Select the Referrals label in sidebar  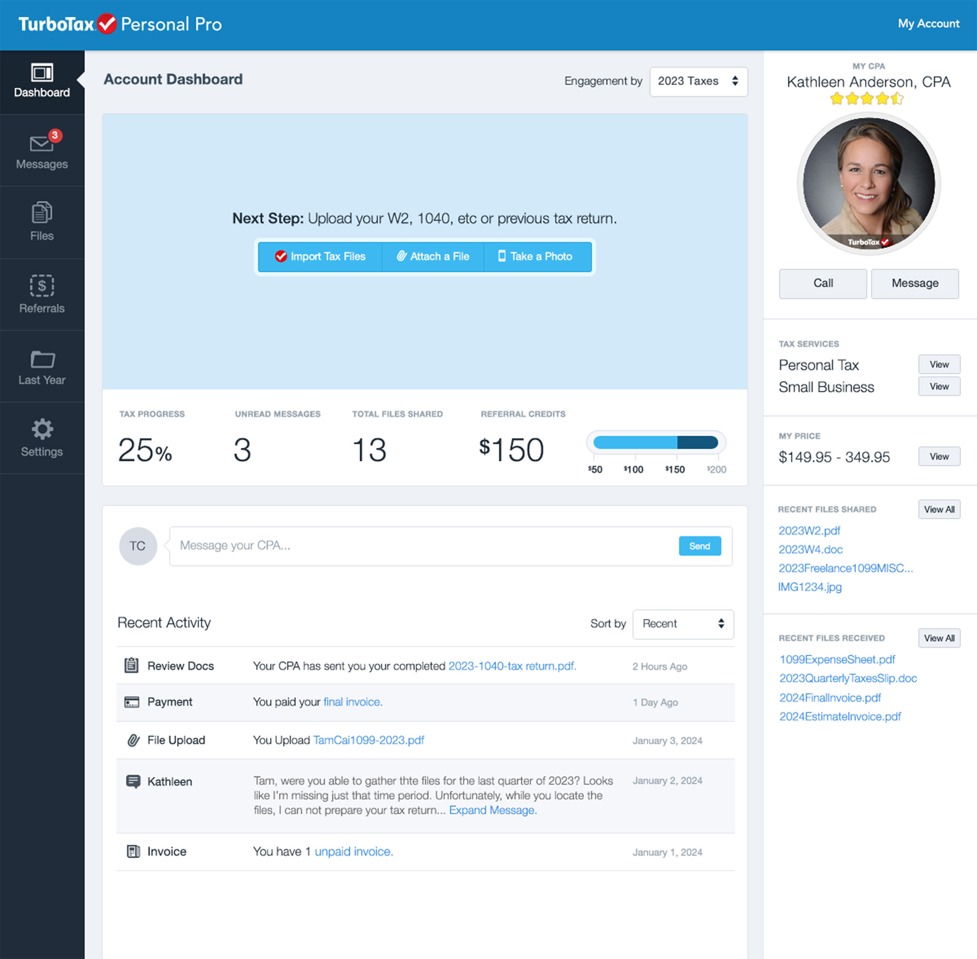[x=42, y=308]
